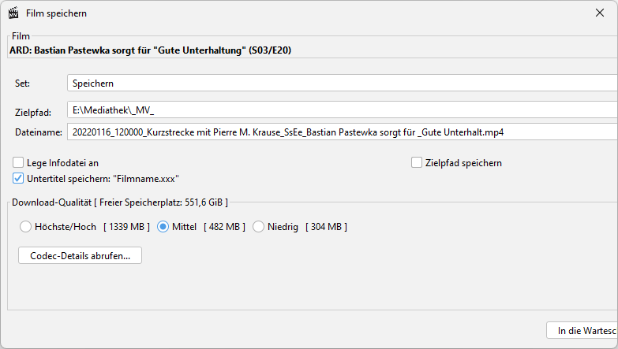Click the Download-Qualität group heading
618x349 pixels.
(x=120, y=202)
